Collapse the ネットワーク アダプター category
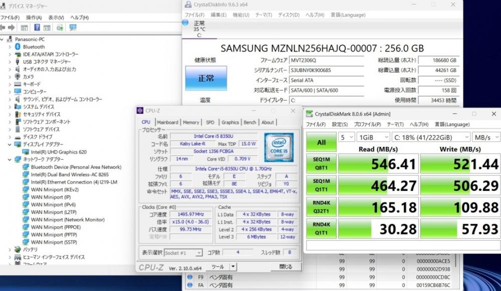501x291 pixels. click(10, 159)
